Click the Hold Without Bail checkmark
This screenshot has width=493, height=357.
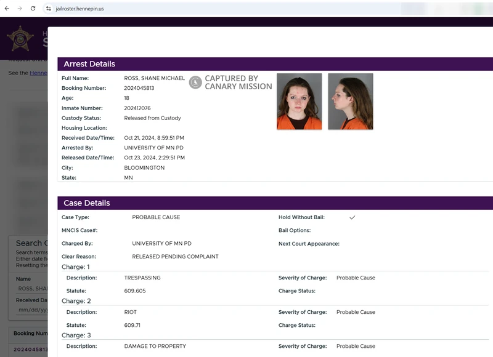(352, 217)
